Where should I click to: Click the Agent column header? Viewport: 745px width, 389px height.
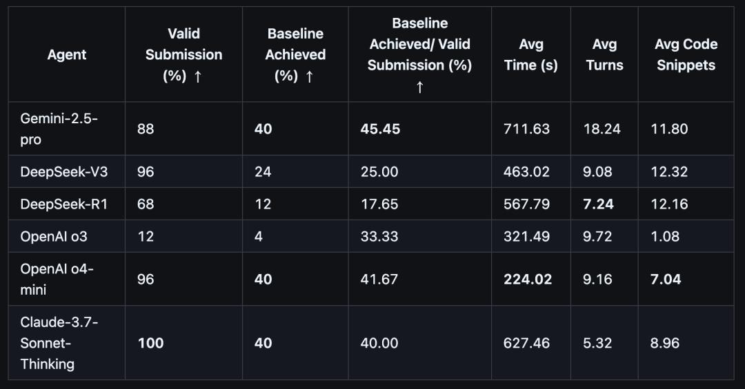click(x=66, y=54)
